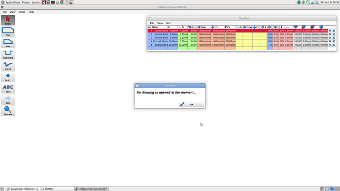The image size is (340, 191).
Task: Open View menu in Tool list window
Action: pos(160,23)
